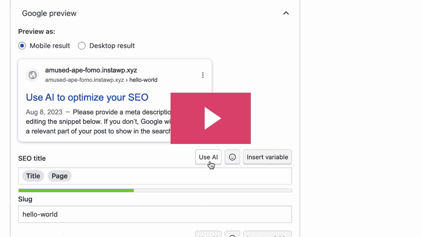Select the Mobile result radio button
This screenshot has height=237, width=422.
tap(22, 46)
